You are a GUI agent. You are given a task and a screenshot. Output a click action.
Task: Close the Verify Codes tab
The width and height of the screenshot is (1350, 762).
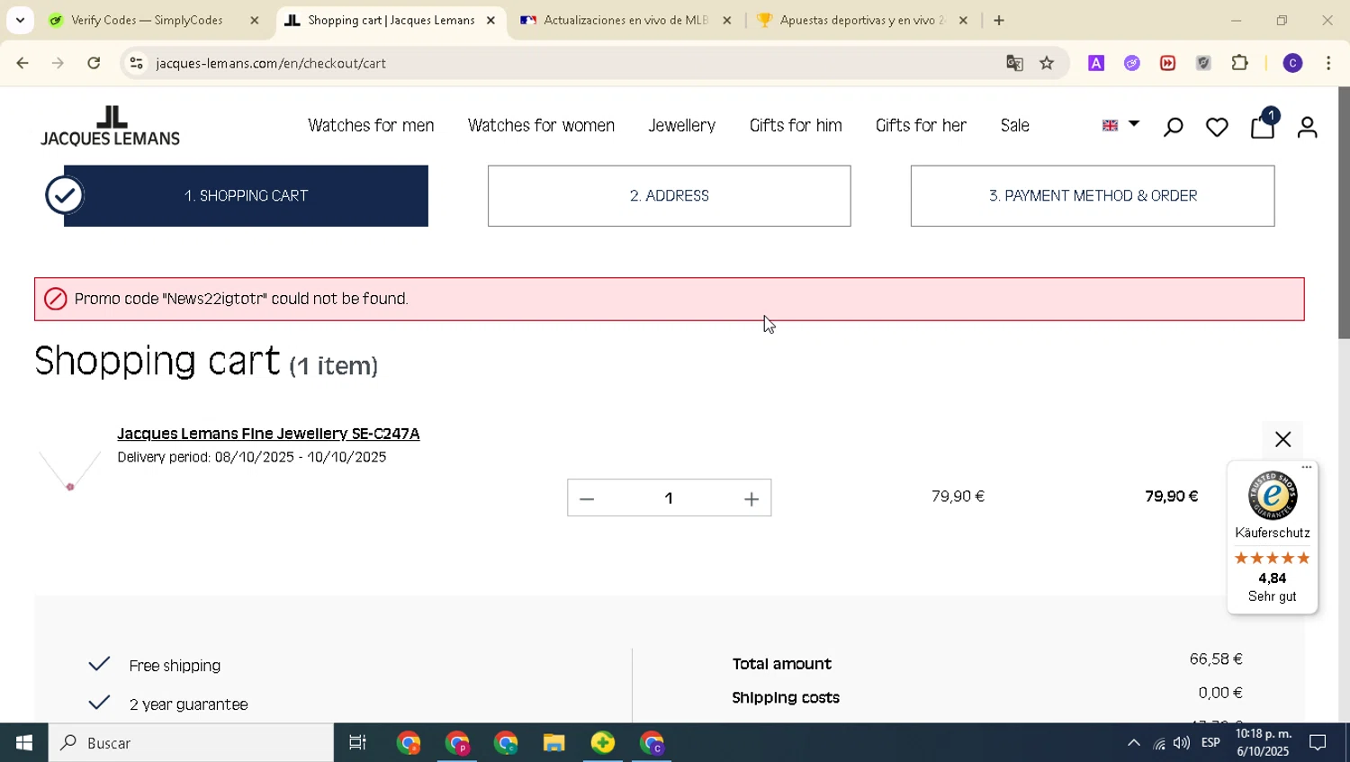coord(254,20)
